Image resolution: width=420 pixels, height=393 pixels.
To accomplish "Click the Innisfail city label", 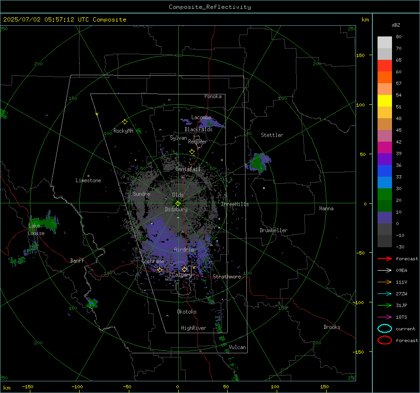I will coord(189,169).
